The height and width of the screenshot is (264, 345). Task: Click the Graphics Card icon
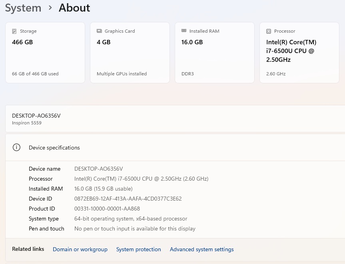(99, 31)
